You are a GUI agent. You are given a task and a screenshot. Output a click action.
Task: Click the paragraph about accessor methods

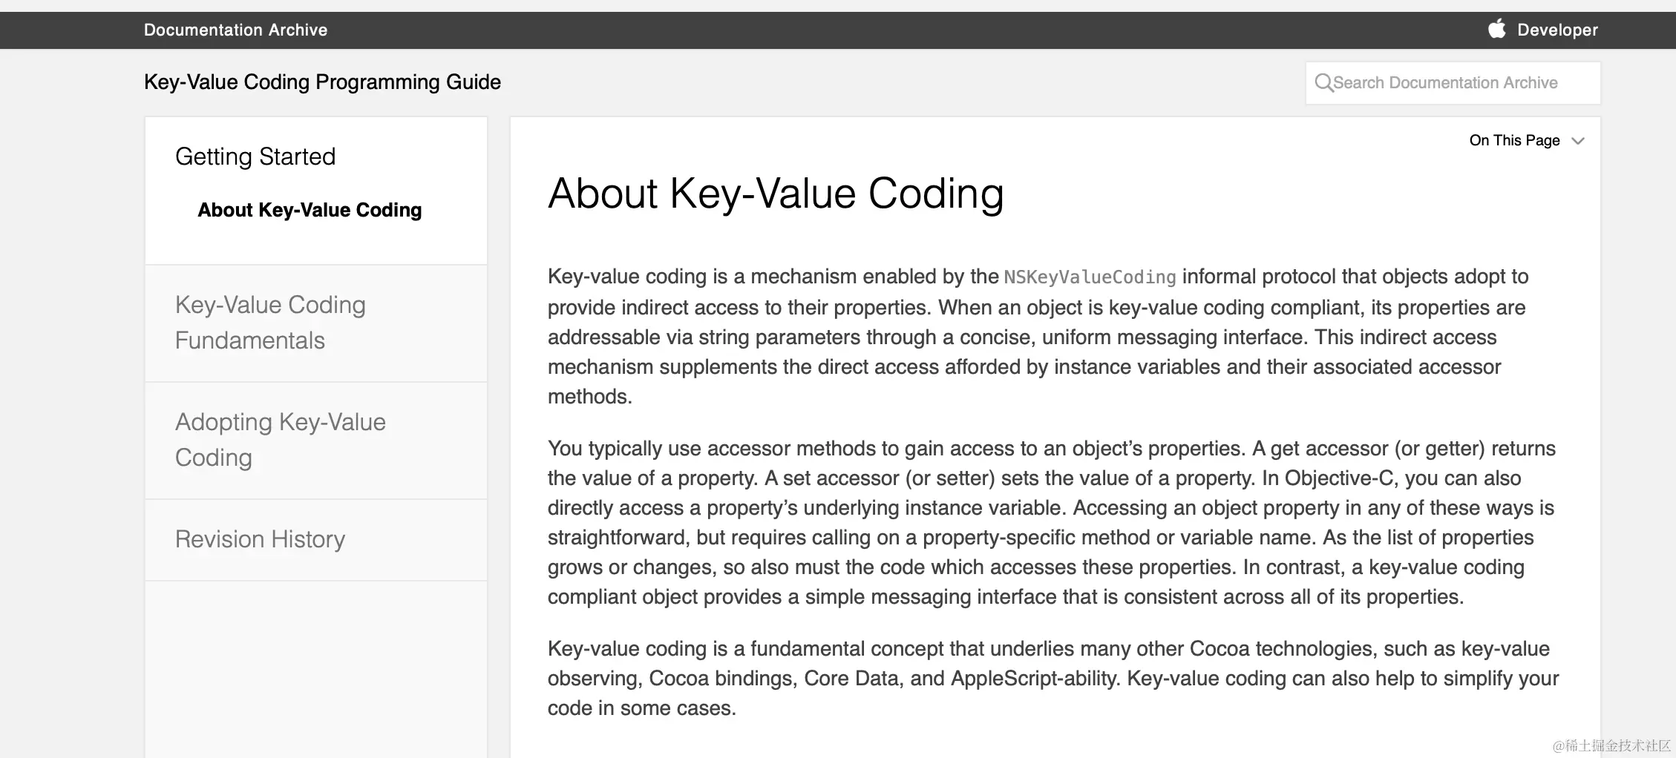coord(1052,522)
